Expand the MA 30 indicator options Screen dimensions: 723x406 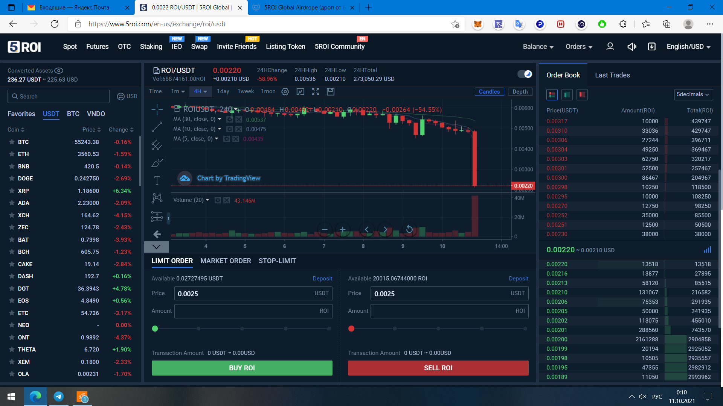[x=220, y=119]
